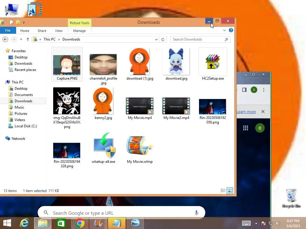Start voice search with microphone icon
The height and width of the screenshot is (229, 306).
[x=196, y=213]
